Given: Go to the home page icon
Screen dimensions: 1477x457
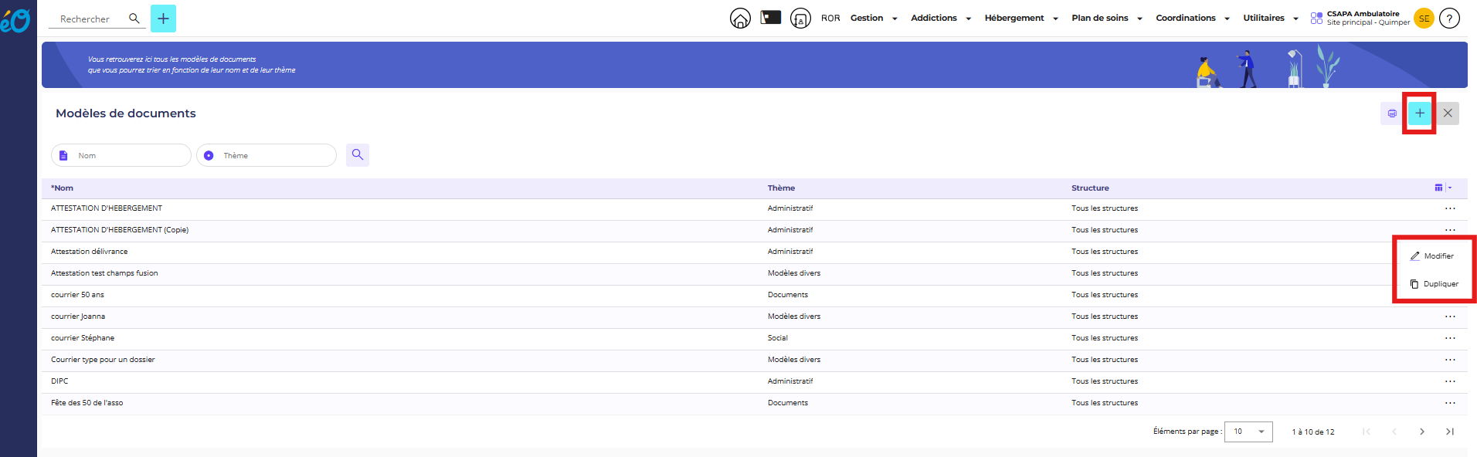Looking at the screenshot, I should (x=740, y=19).
